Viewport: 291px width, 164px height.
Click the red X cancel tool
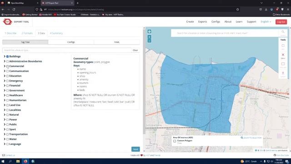point(283,55)
